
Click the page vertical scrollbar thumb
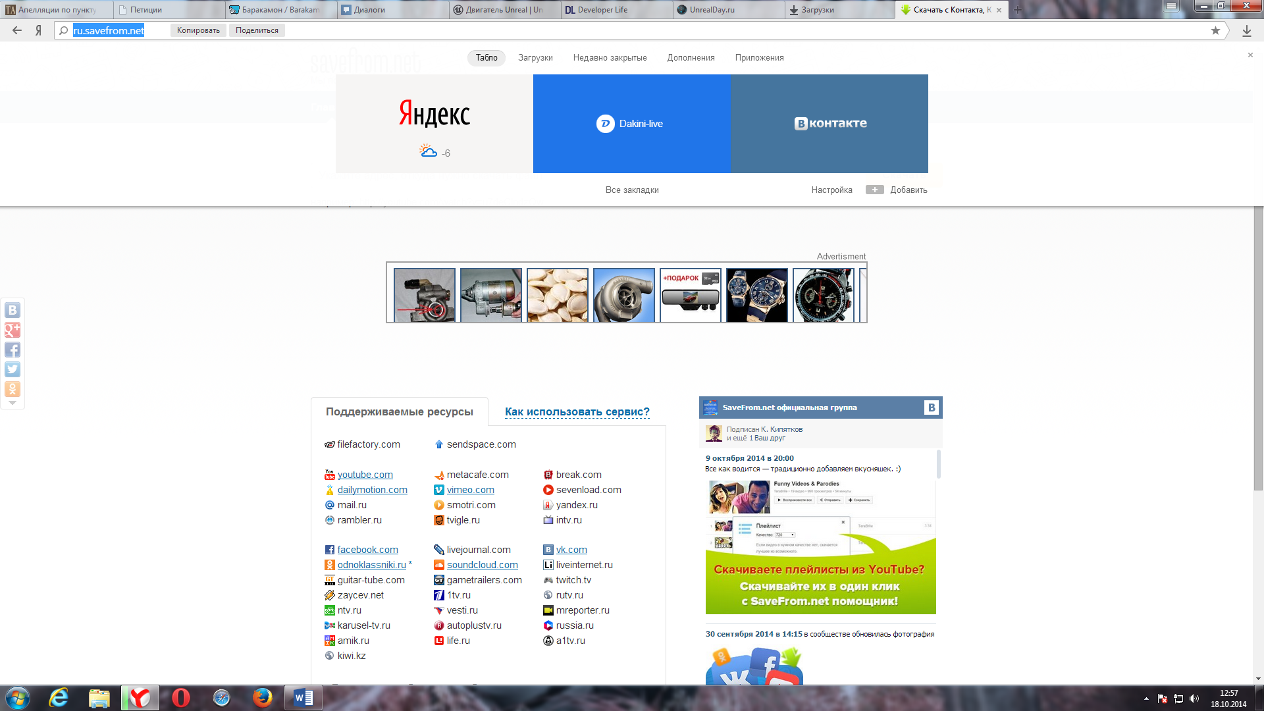click(x=1258, y=349)
